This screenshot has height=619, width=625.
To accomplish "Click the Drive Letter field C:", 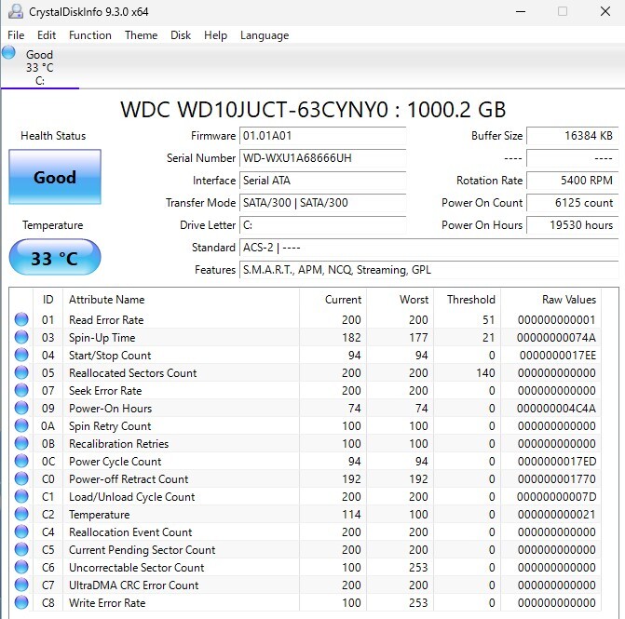I will coord(323,225).
